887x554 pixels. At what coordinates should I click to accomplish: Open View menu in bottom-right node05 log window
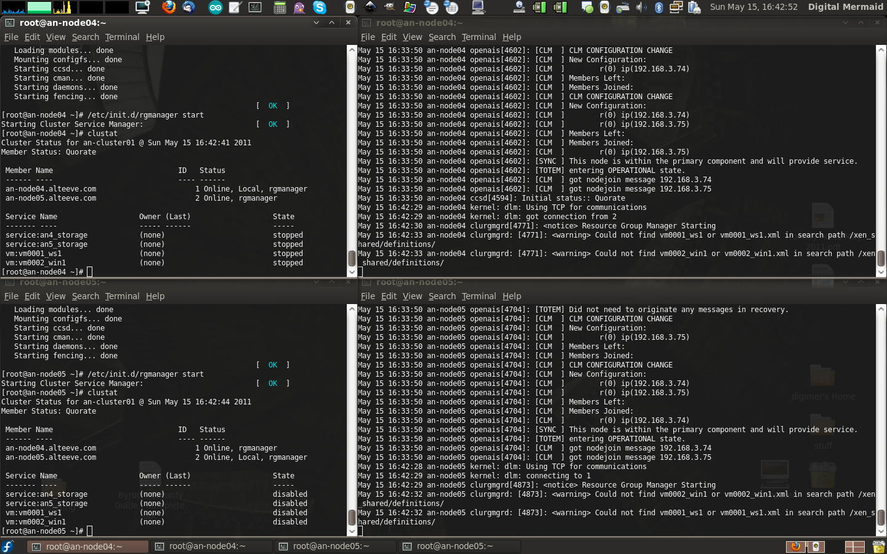pos(412,296)
